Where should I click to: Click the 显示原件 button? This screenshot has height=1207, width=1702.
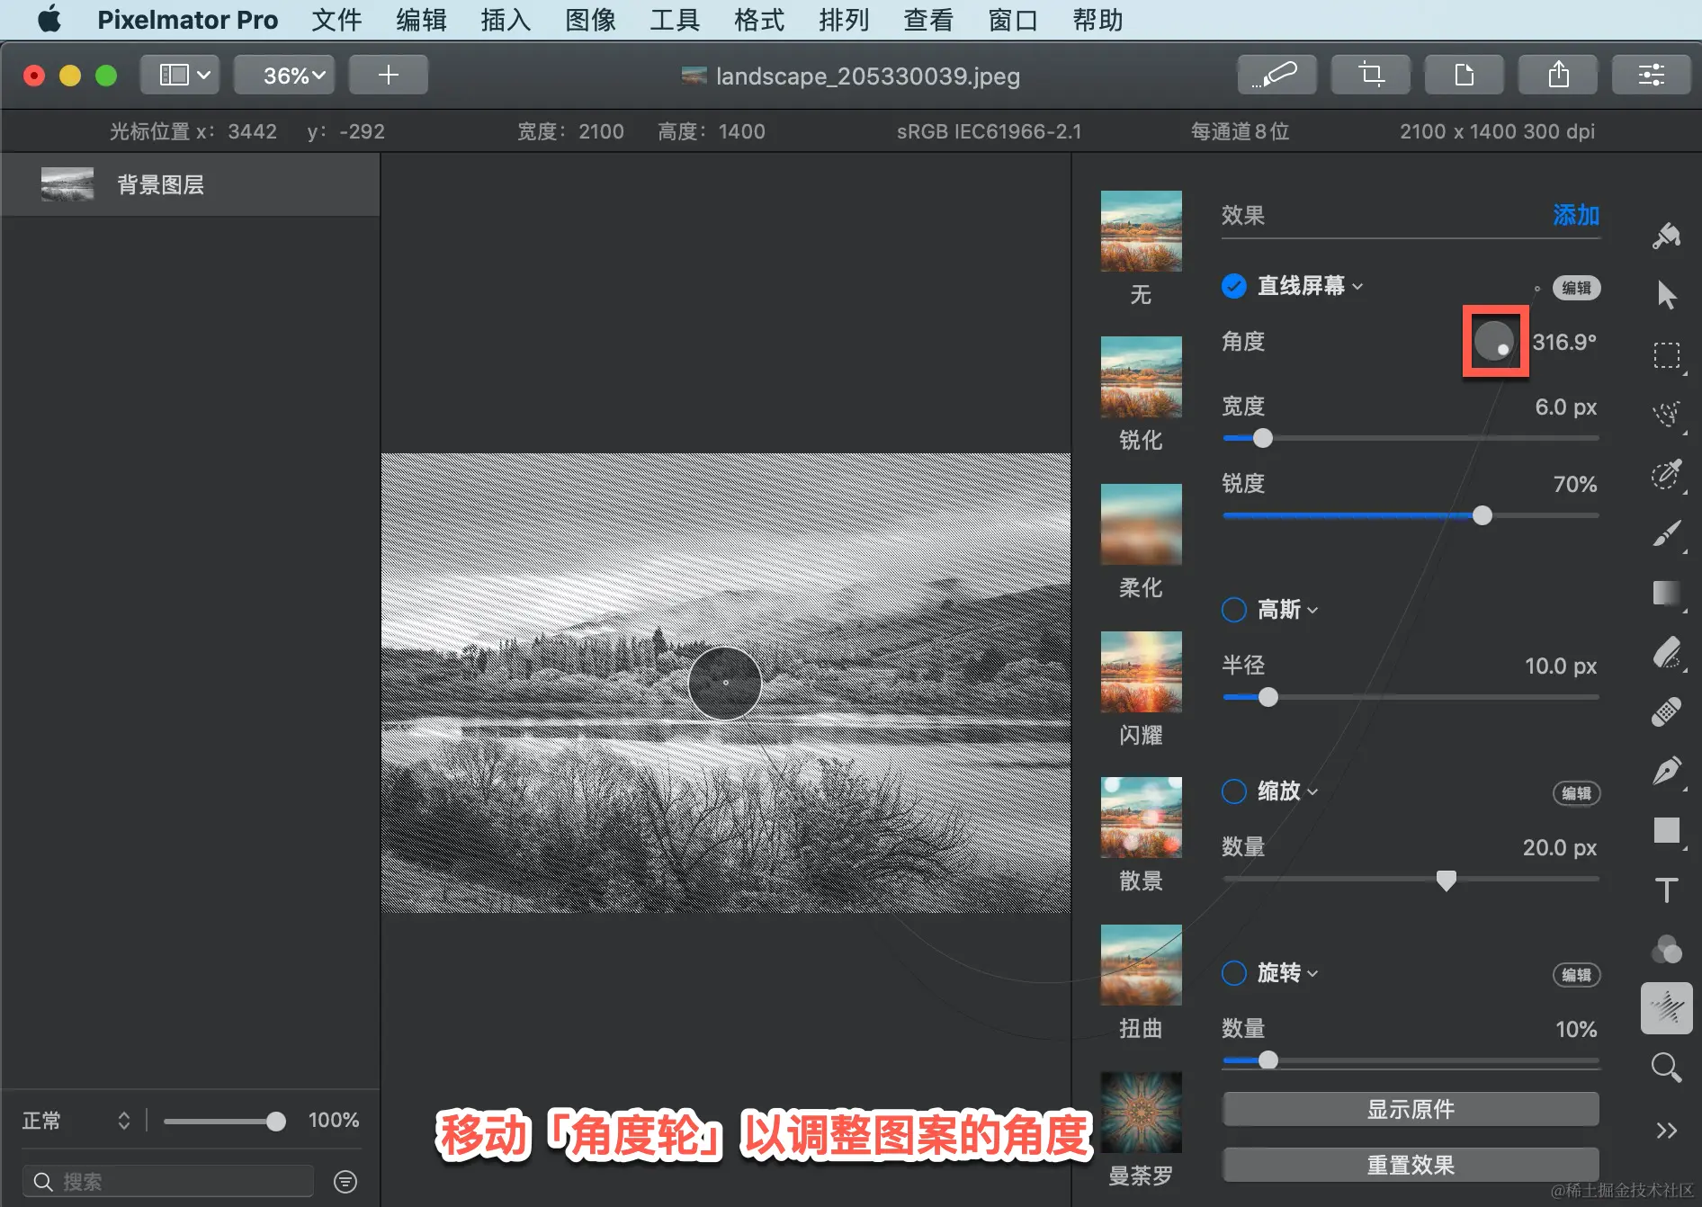pos(1411,1109)
